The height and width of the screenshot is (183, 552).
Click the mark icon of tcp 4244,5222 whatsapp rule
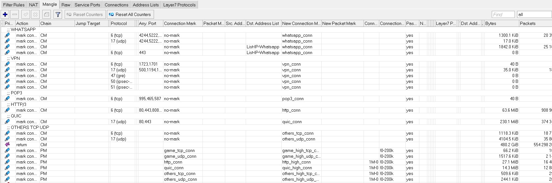pos(7,35)
